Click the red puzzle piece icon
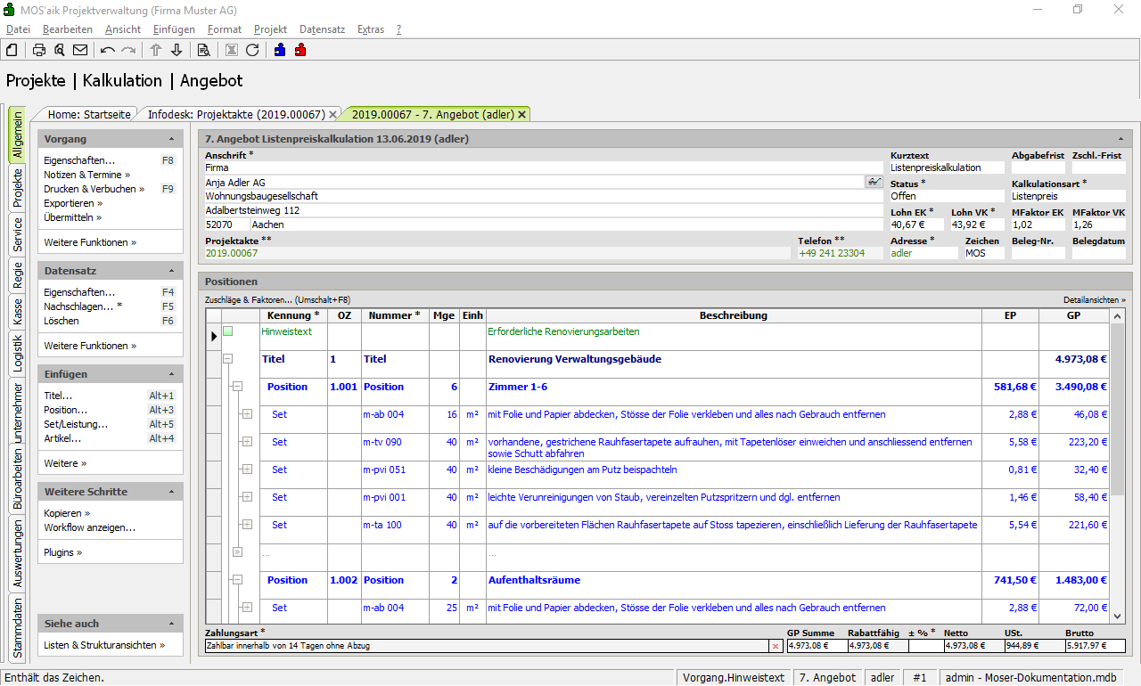Screen dimensions: 1141x686 tap(300, 50)
